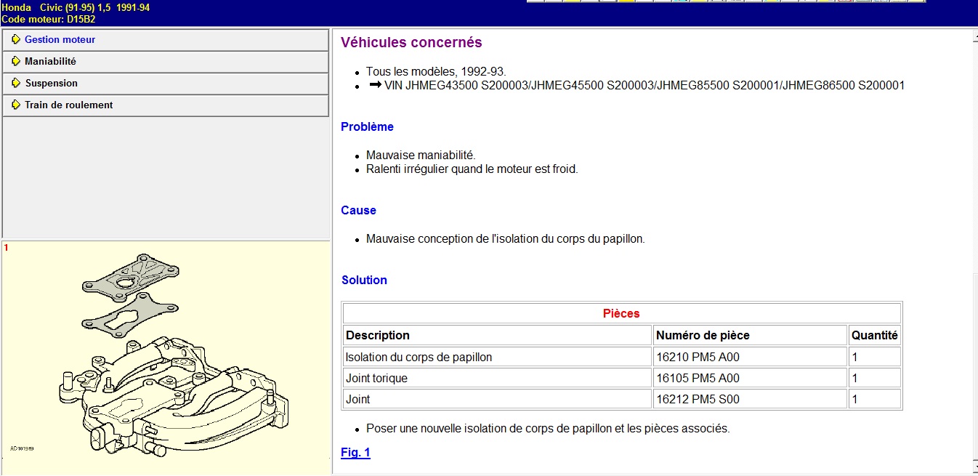978x476 pixels.
Task: Click the arrow icon beside Train de roulement
Action: click(16, 105)
